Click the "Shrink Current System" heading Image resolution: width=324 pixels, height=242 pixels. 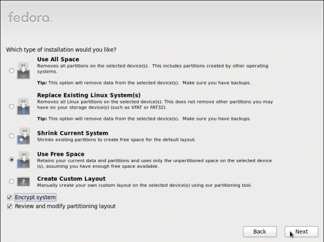73,133
